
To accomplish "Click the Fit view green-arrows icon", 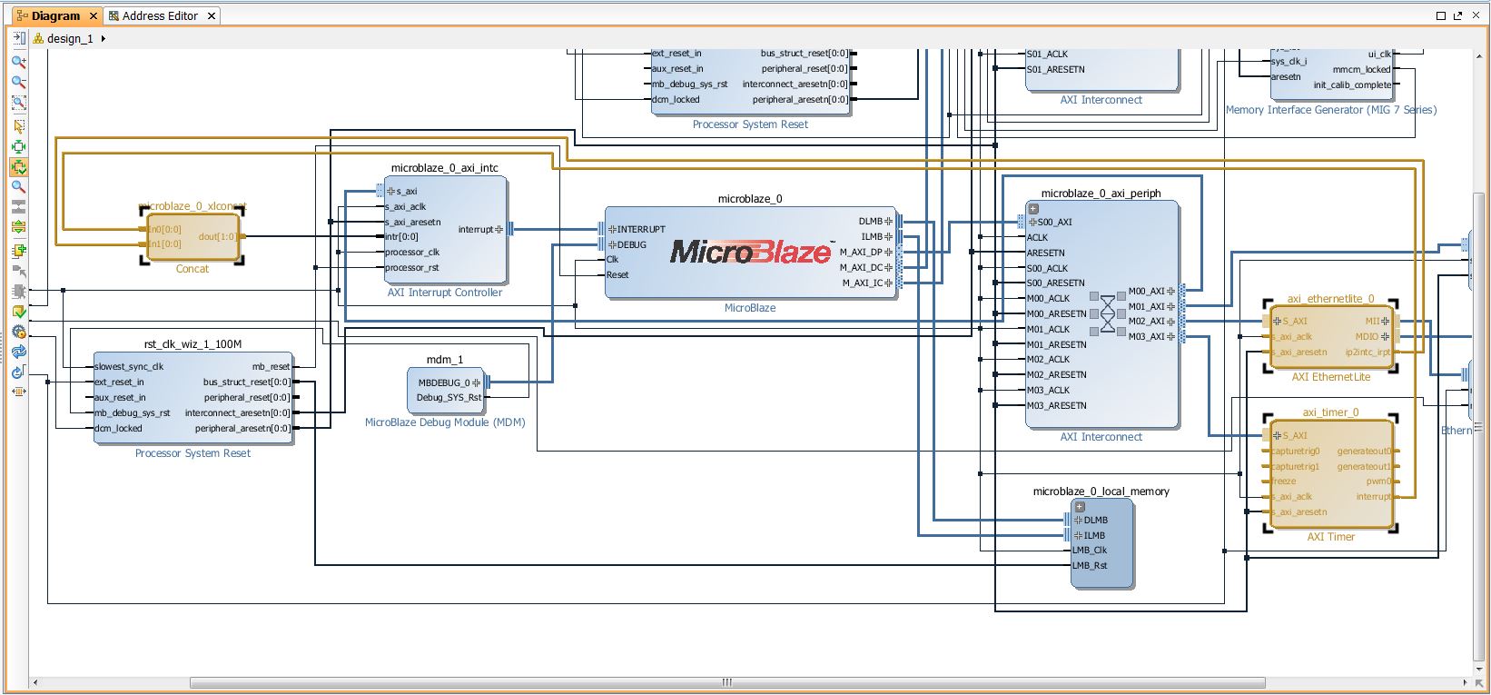I will 18,147.
